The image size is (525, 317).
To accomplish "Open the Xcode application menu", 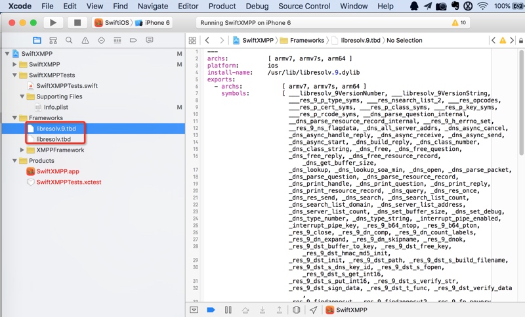I will [x=20, y=6].
